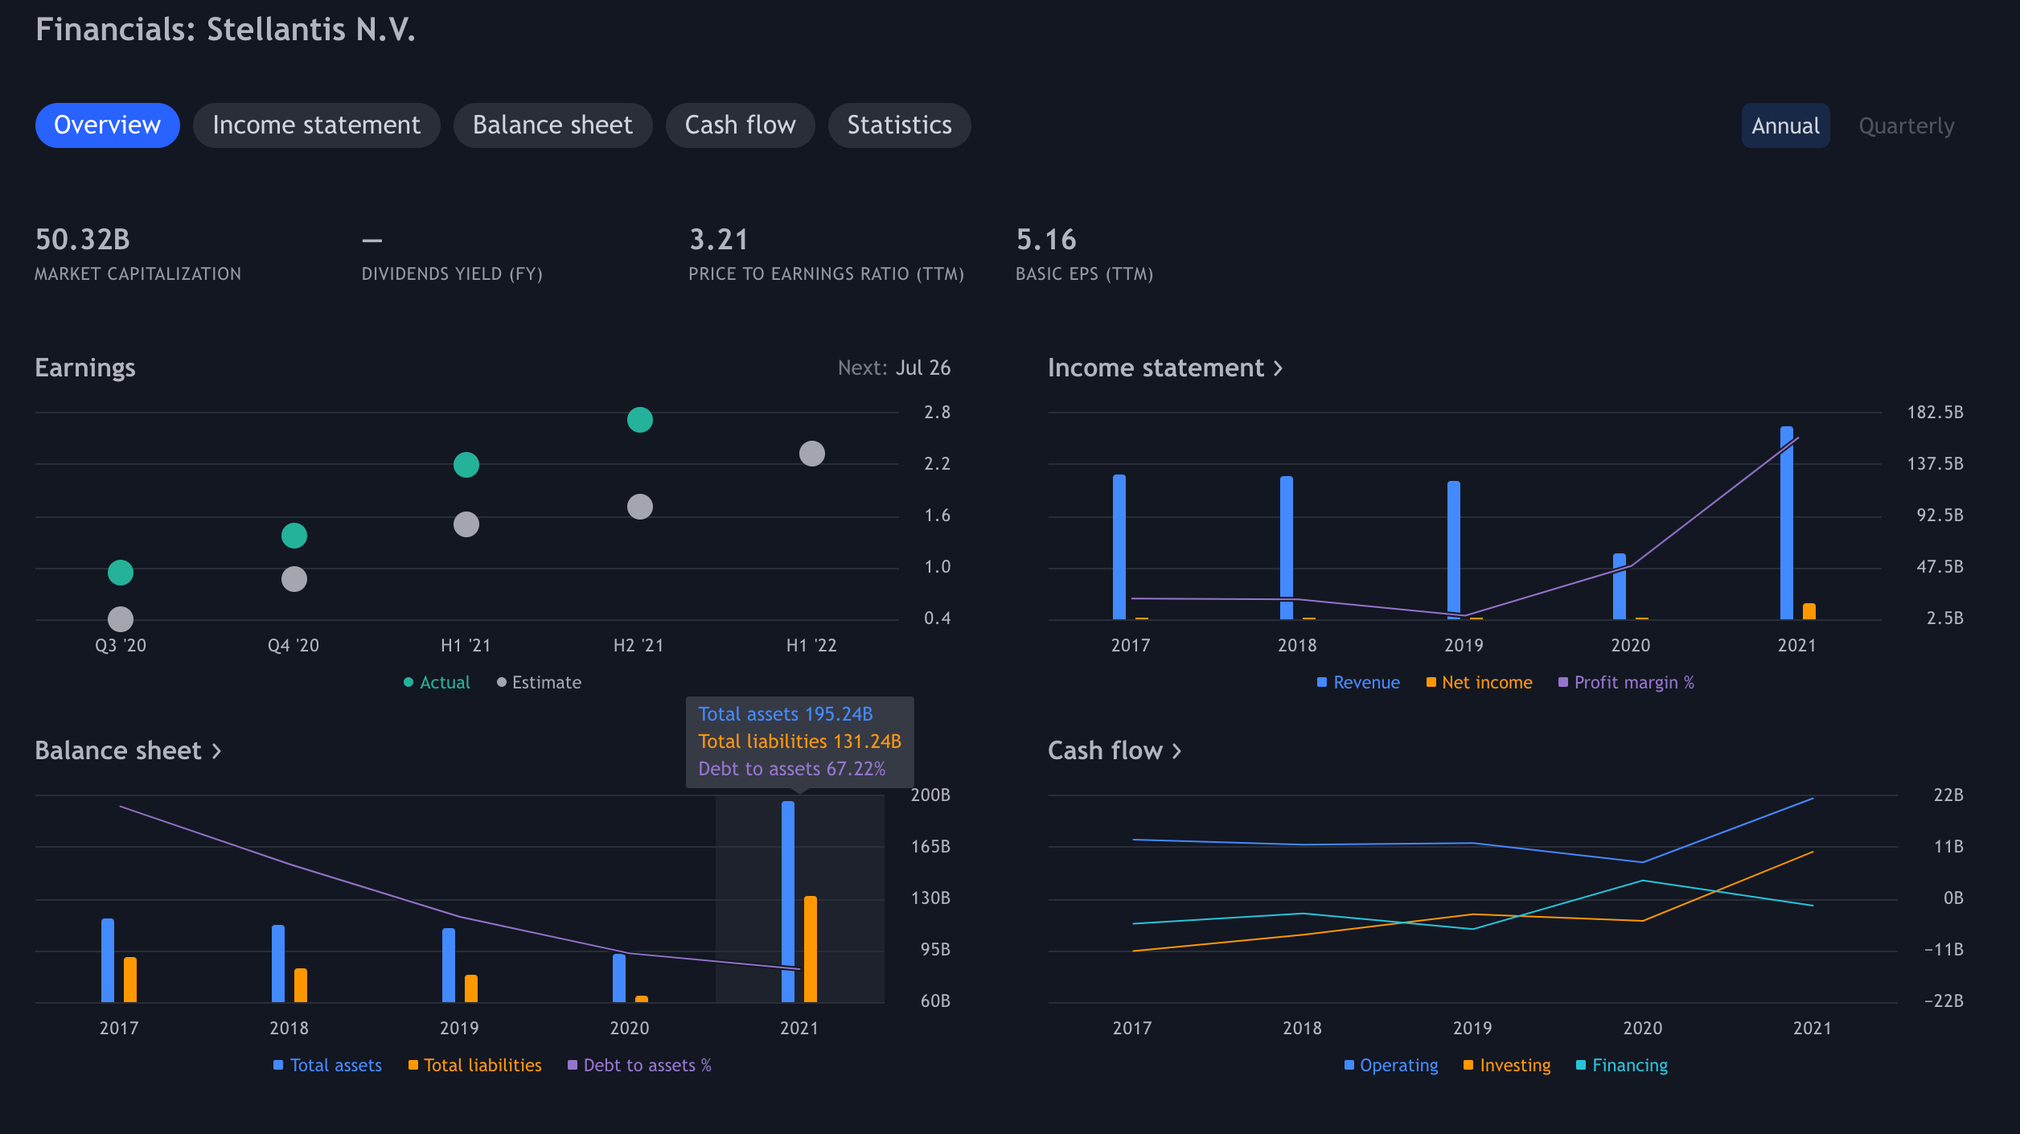Select the Annual period toggle
Screen dimensions: 2020x1134
pos(1785,125)
